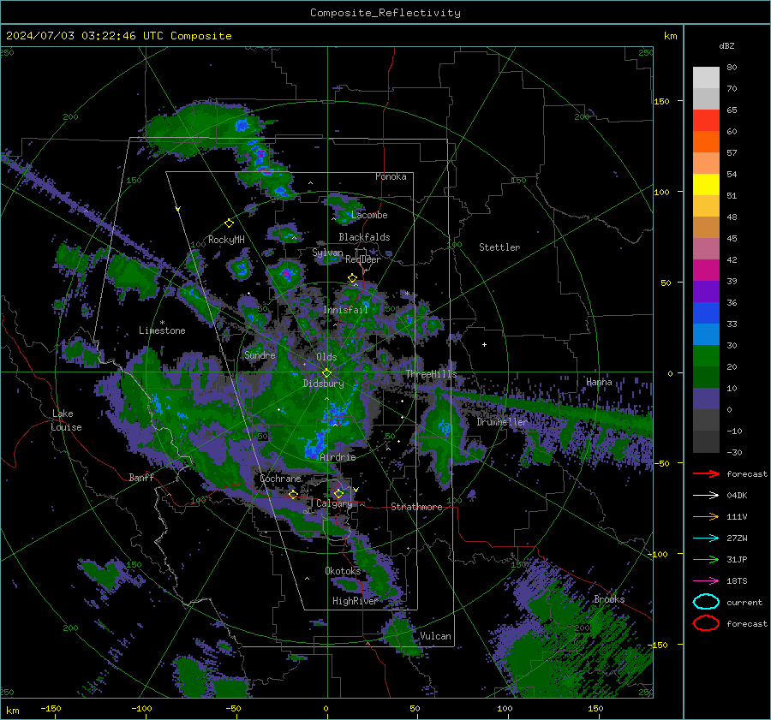Click the yellow diamond marker above Calgary
The image size is (771, 720).
338,493
